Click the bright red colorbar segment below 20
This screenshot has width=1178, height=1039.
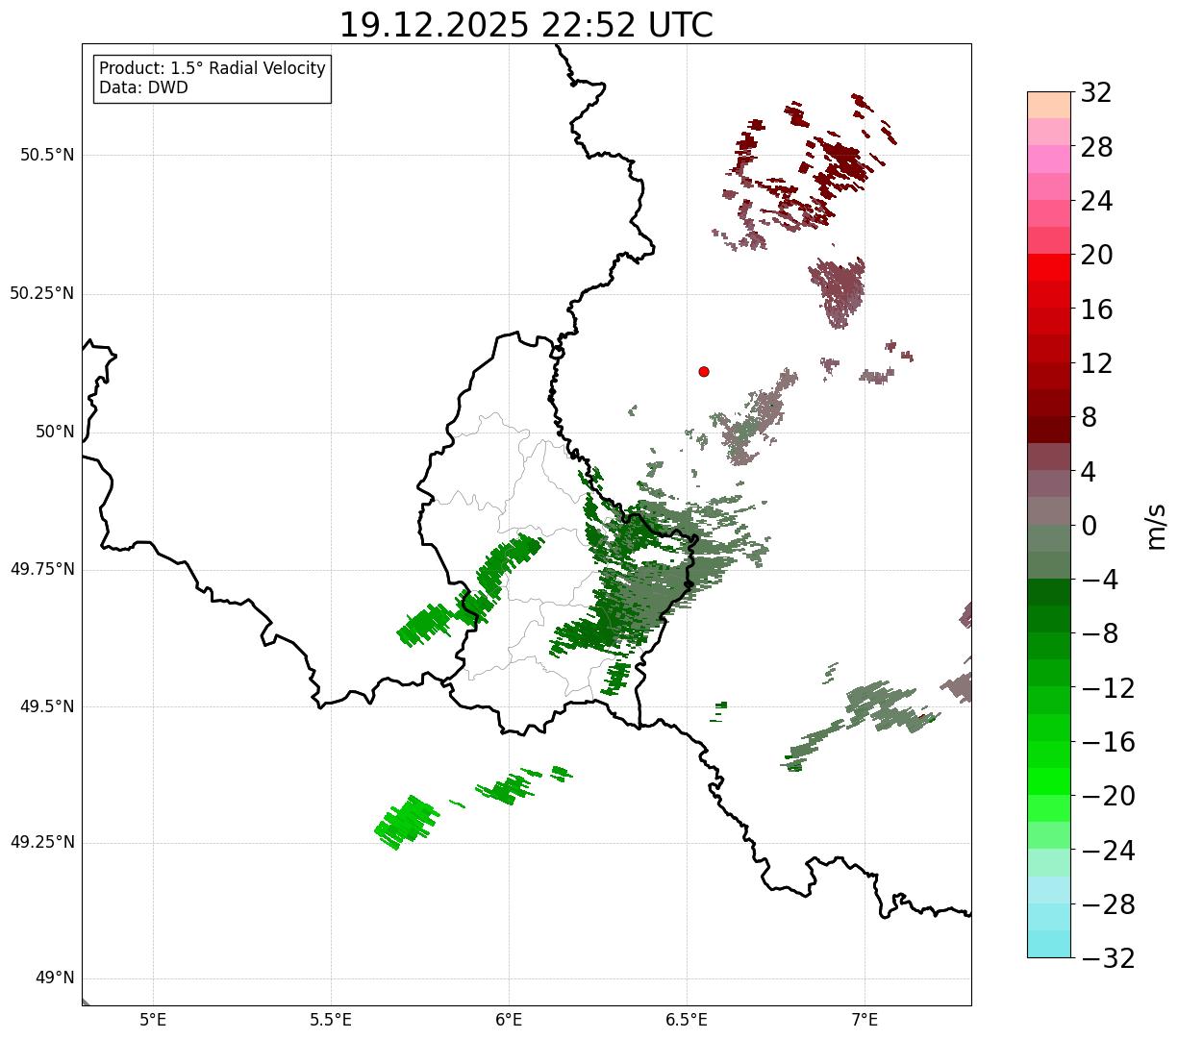tap(1049, 267)
